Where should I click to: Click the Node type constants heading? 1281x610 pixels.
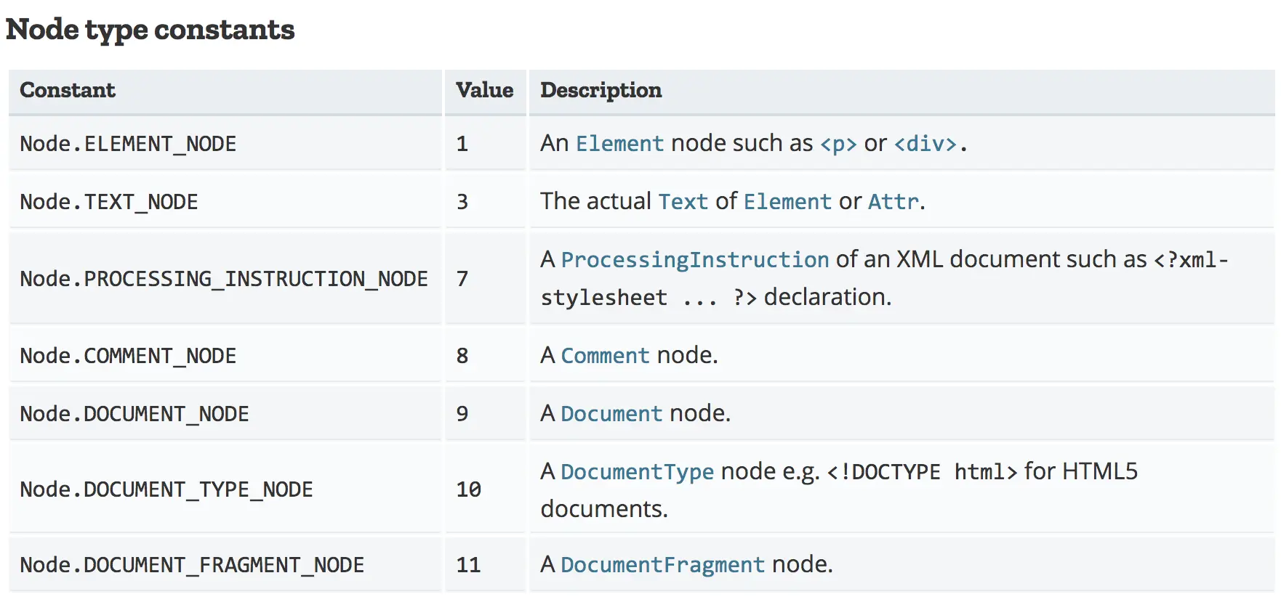click(150, 30)
